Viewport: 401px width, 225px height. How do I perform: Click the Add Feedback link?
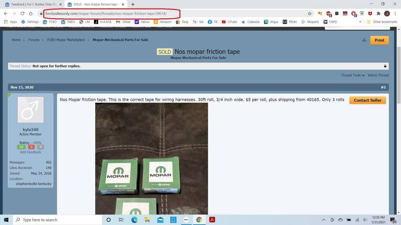31,152
